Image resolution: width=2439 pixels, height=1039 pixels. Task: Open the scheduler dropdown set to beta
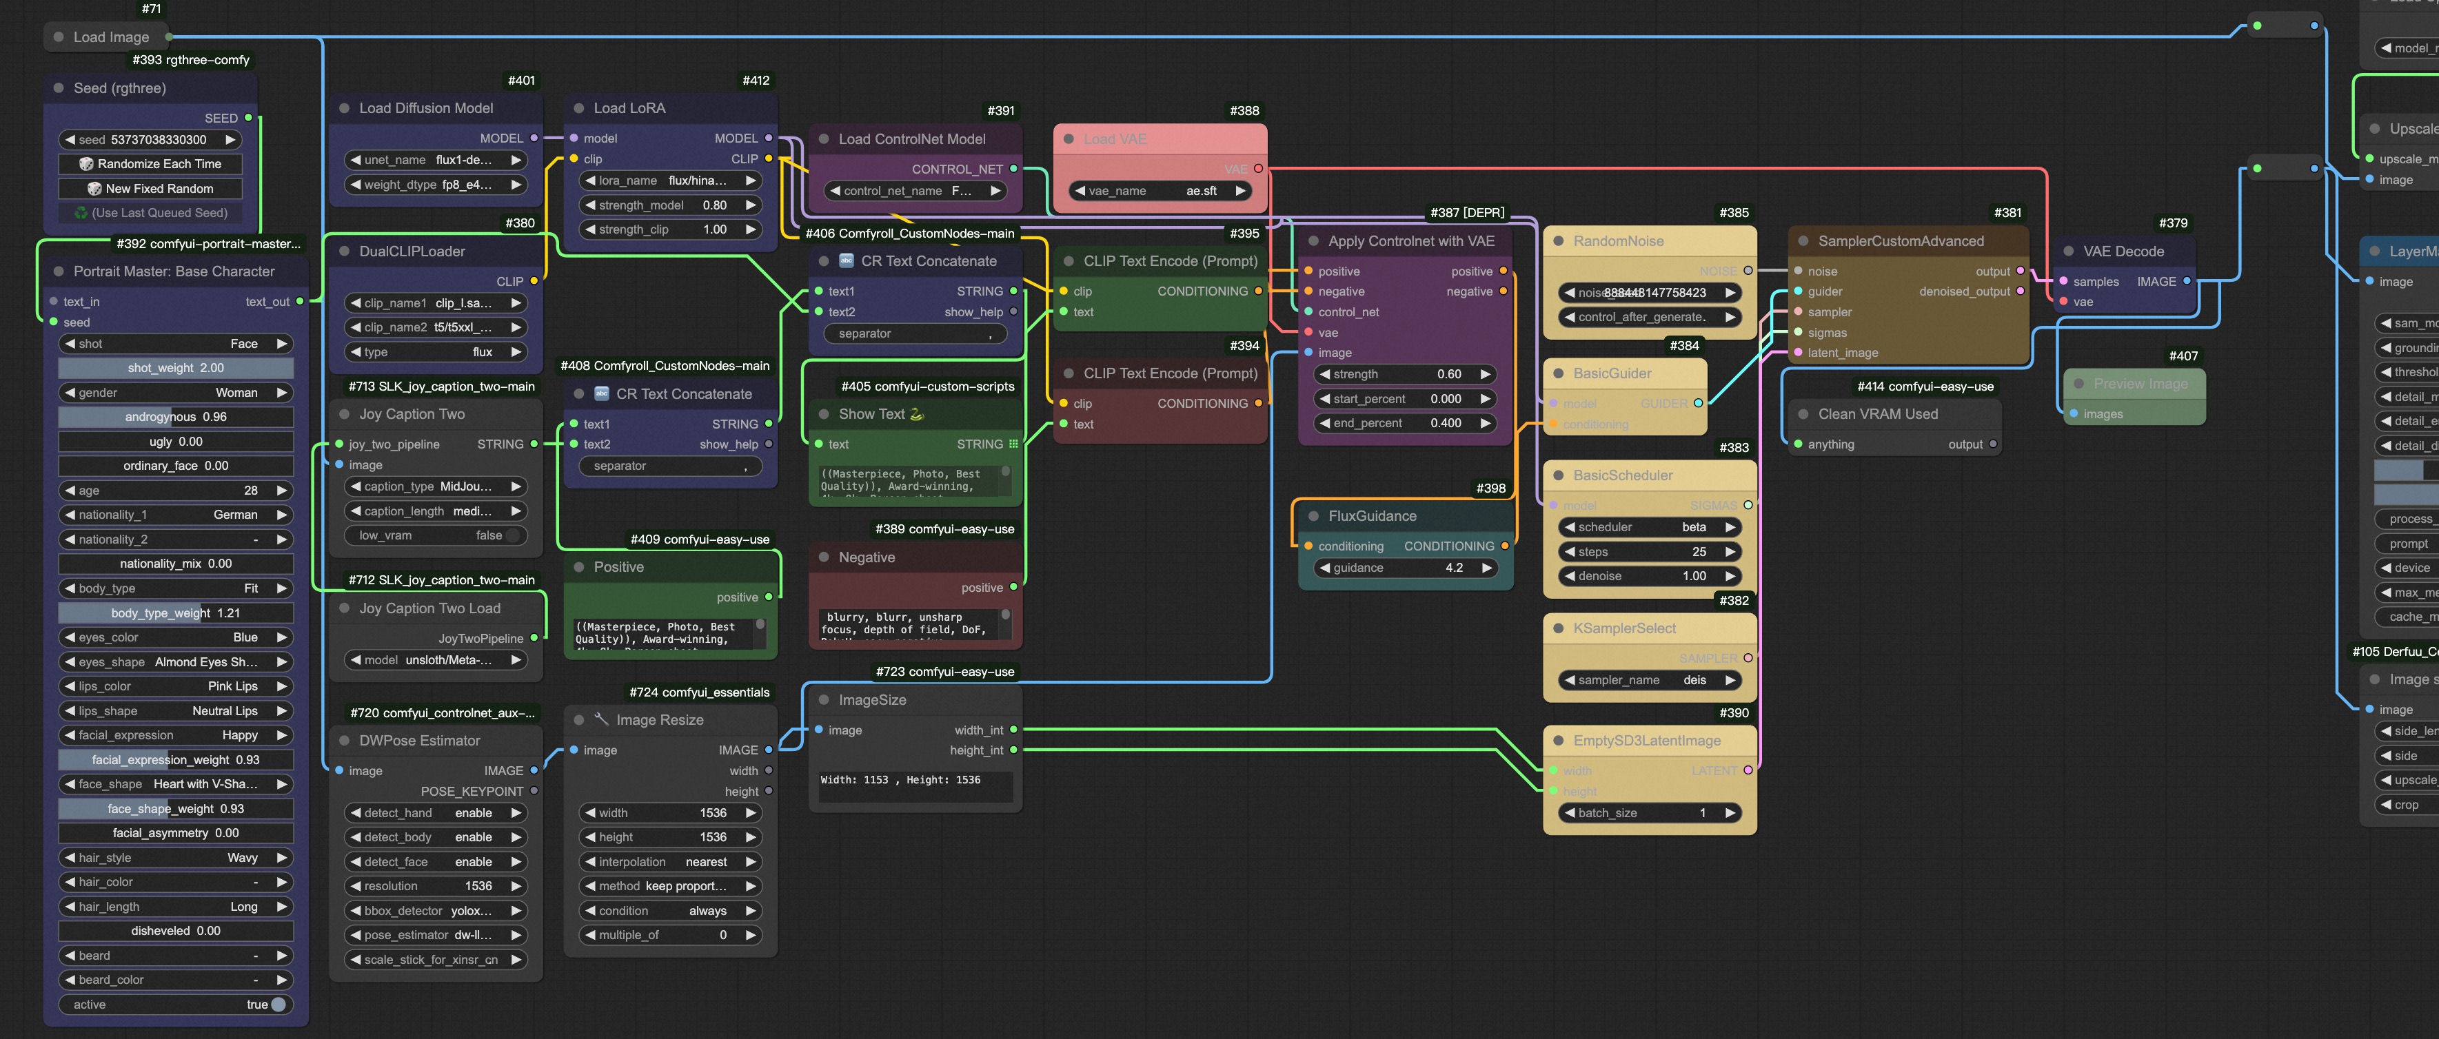1650,527
